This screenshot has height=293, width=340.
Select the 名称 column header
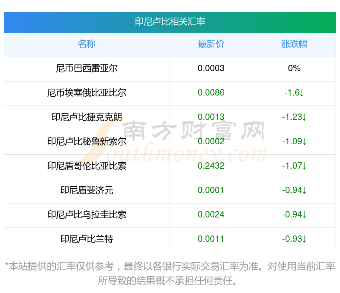[87, 44]
